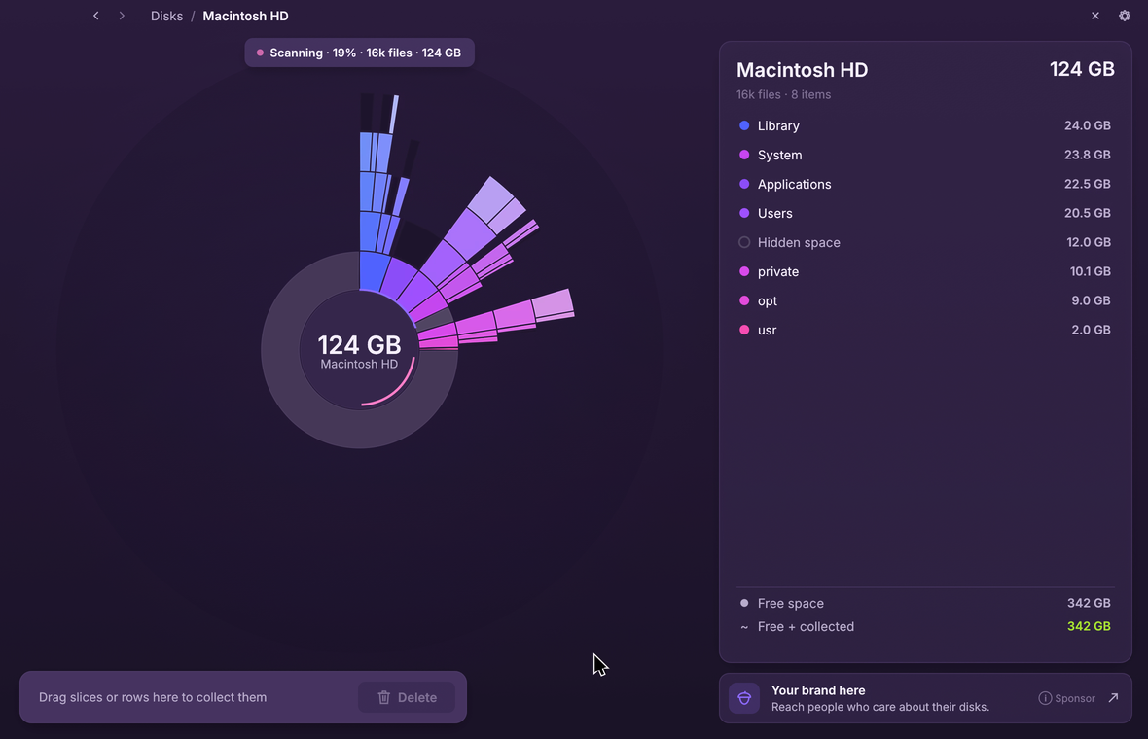The height and width of the screenshot is (739, 1148).
Task: Click Macintosh HD breadcrumb title
Action: 245,17
